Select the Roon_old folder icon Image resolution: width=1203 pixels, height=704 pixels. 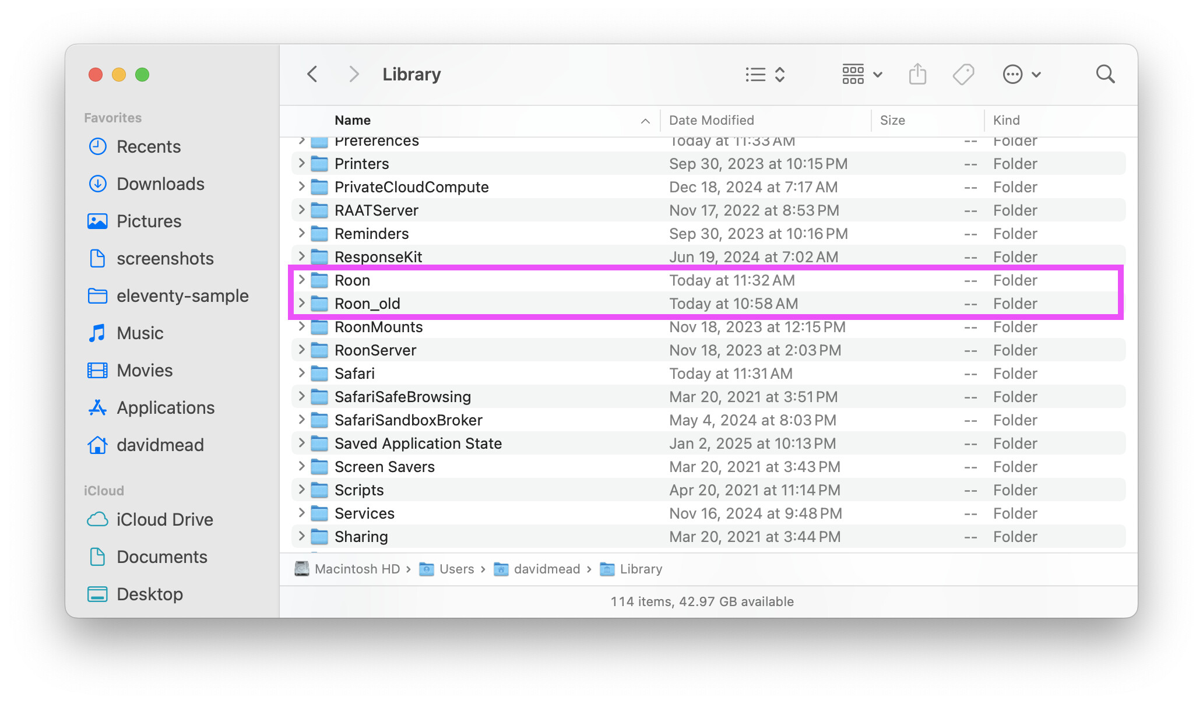click(319, 304)
